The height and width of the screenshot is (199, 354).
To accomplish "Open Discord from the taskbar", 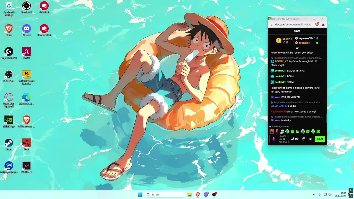I will click(206, 195).
